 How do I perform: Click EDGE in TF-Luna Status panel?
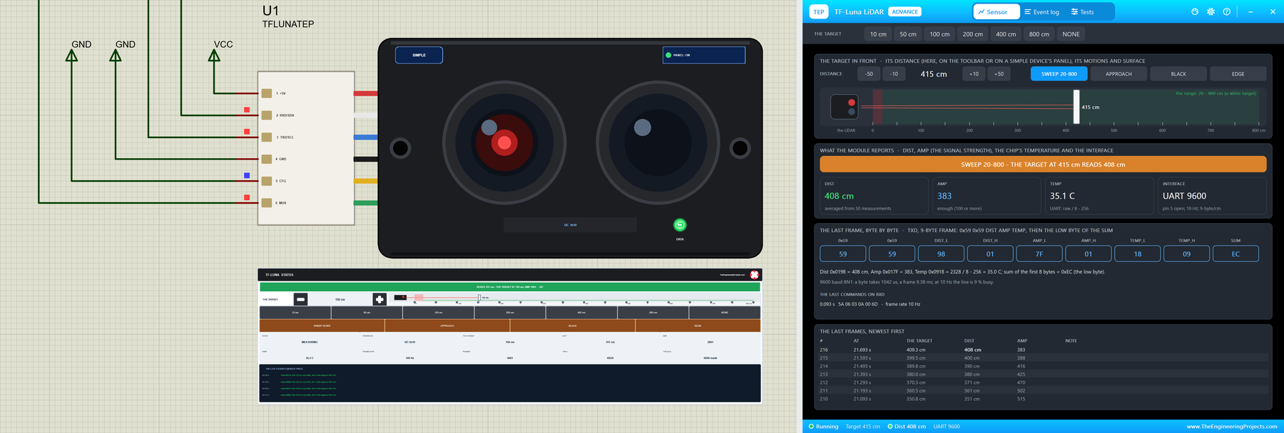[x=698, y=325]
